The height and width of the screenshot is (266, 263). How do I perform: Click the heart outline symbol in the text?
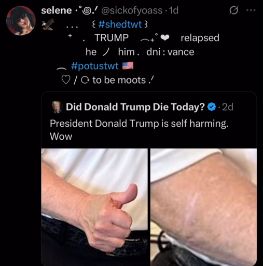click(x=66, y=80)
